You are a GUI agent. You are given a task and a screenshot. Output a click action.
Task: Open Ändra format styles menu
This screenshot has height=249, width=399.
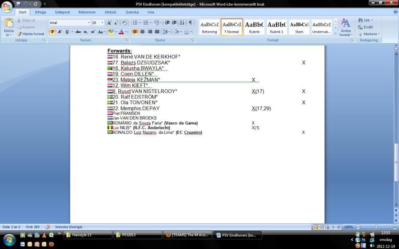point(346,27)
